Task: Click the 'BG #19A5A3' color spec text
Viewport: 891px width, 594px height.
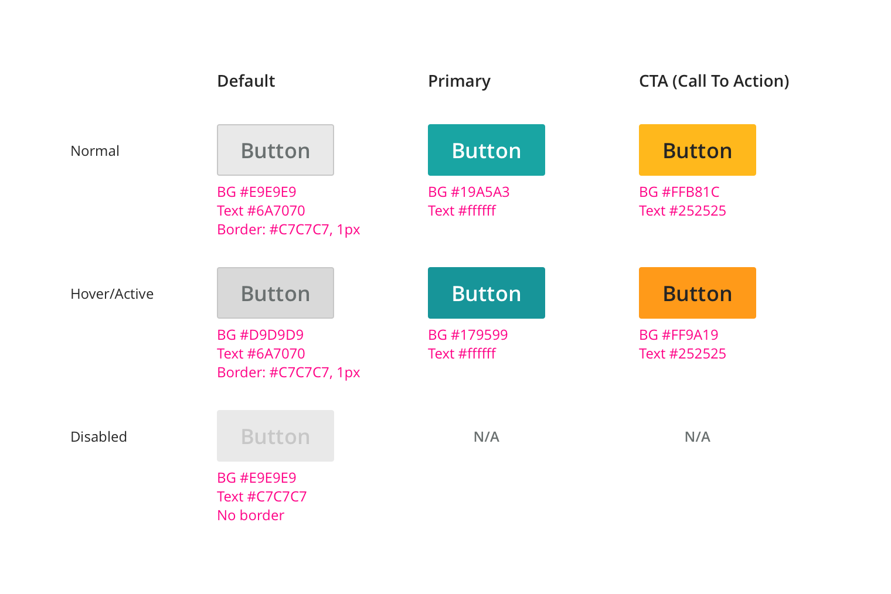Action: (x=468, y=192)
